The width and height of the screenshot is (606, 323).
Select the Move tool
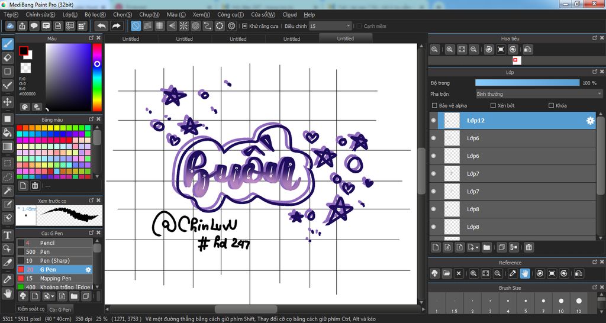7,102
